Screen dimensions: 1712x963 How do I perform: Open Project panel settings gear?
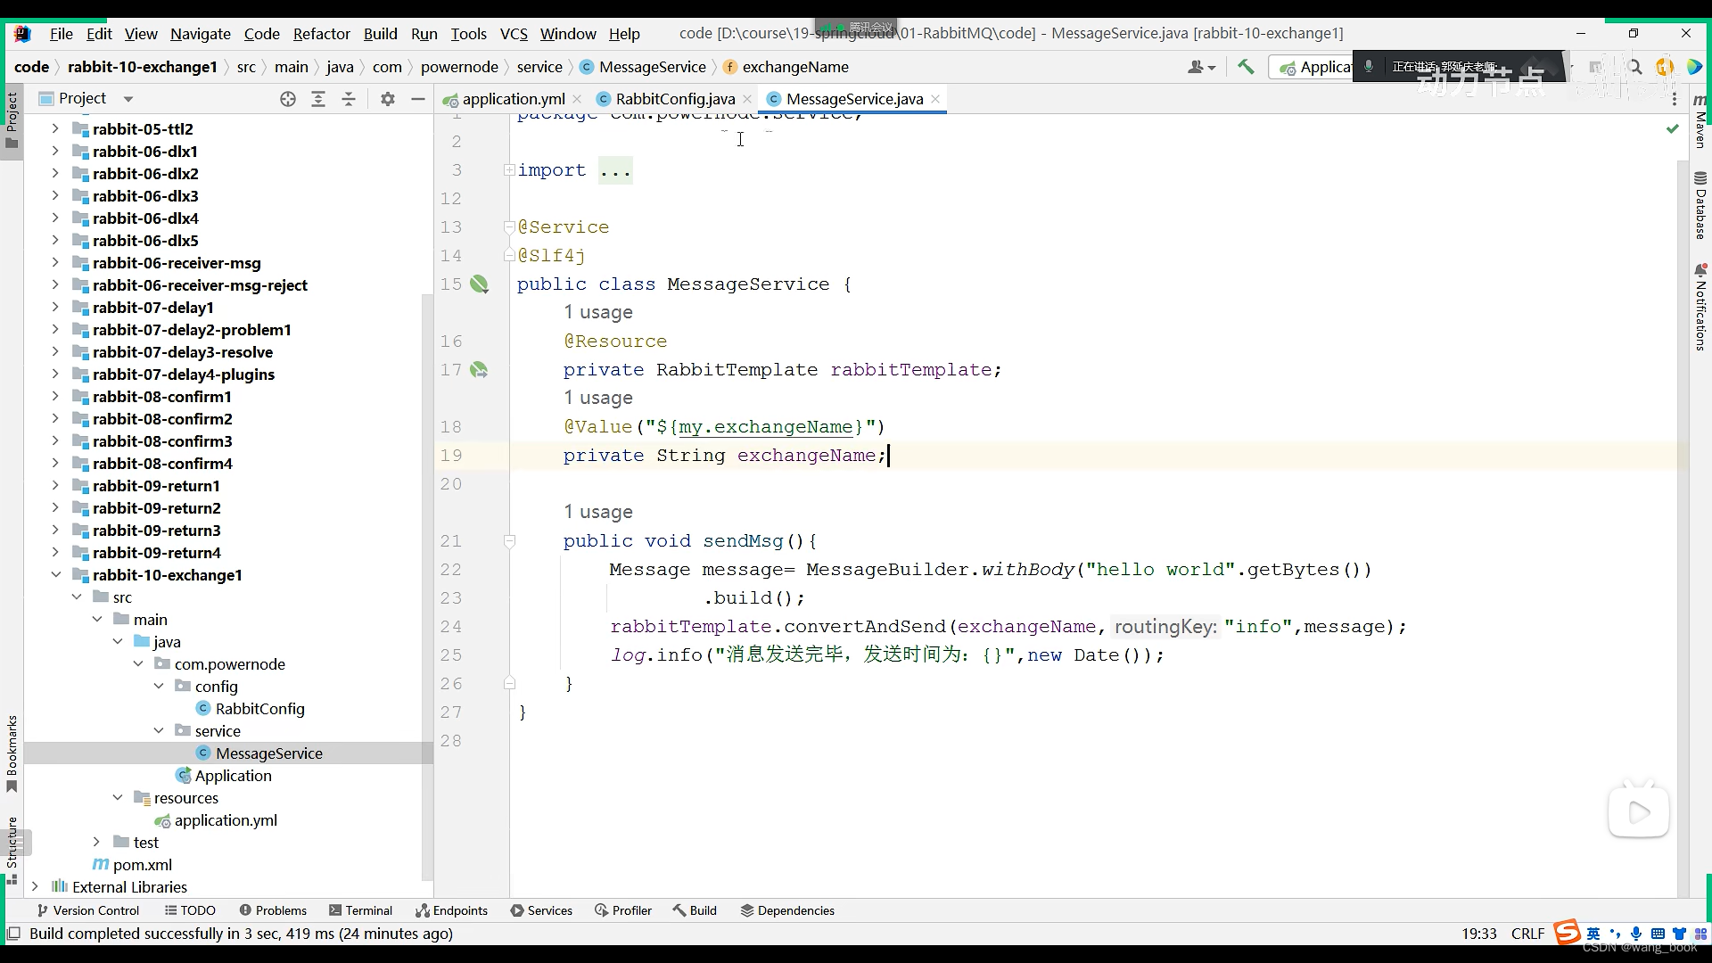point(387,99)
